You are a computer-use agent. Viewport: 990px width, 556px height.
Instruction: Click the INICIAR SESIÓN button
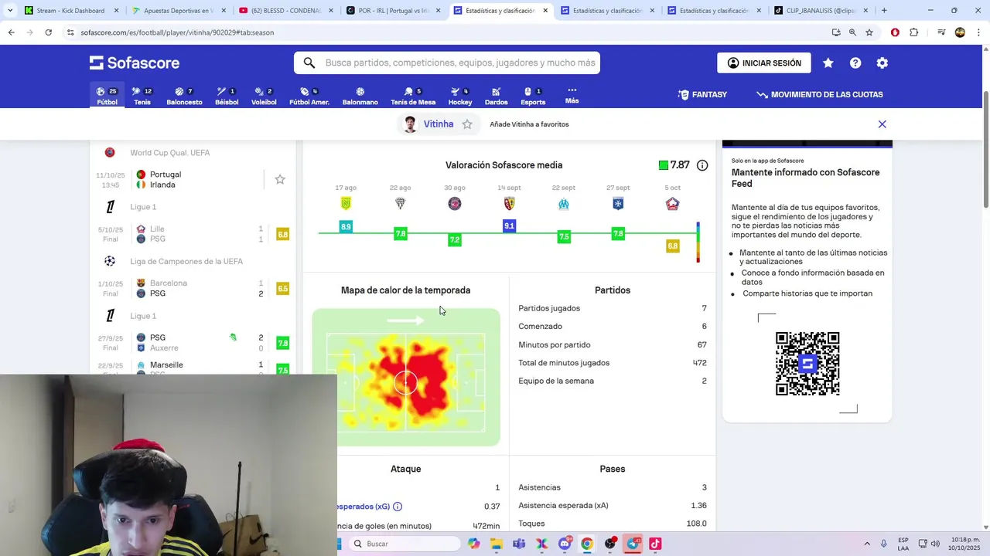764,63
